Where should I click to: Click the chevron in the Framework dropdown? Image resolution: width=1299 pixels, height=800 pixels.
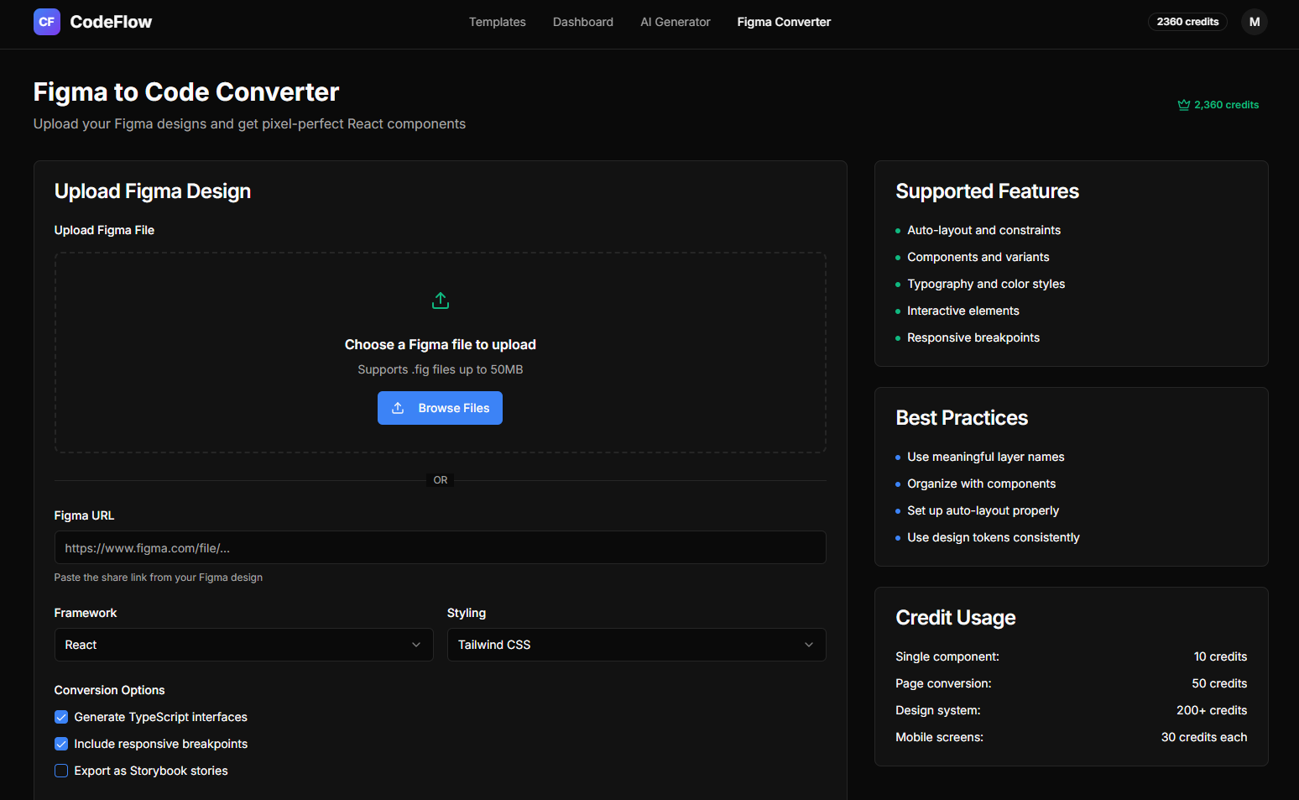click(416, 645)
